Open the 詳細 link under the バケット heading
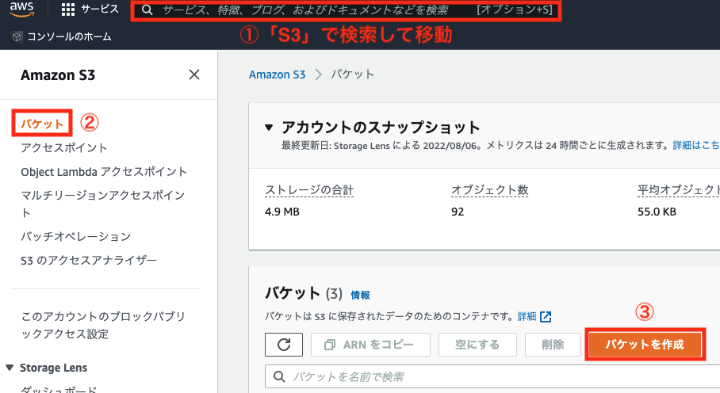This screenshot has height=393, width=720. (527, 316)
